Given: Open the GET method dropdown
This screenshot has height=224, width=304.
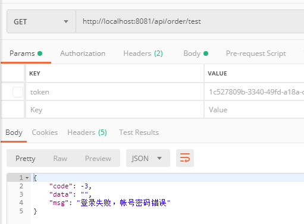Looking at the screenshot, I should (x=41, y=21).
